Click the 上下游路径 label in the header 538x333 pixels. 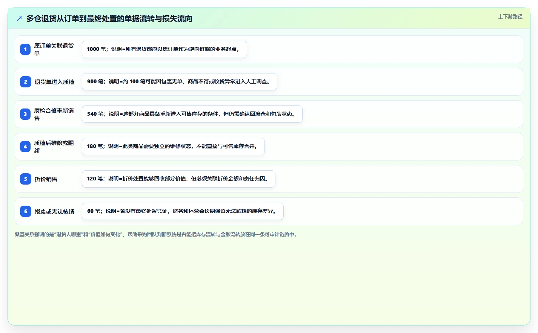click(x=510, y=17)
